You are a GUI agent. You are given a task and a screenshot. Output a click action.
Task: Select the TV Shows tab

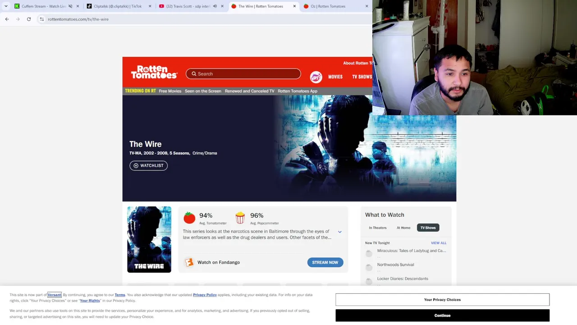click(x=428, y=228)
